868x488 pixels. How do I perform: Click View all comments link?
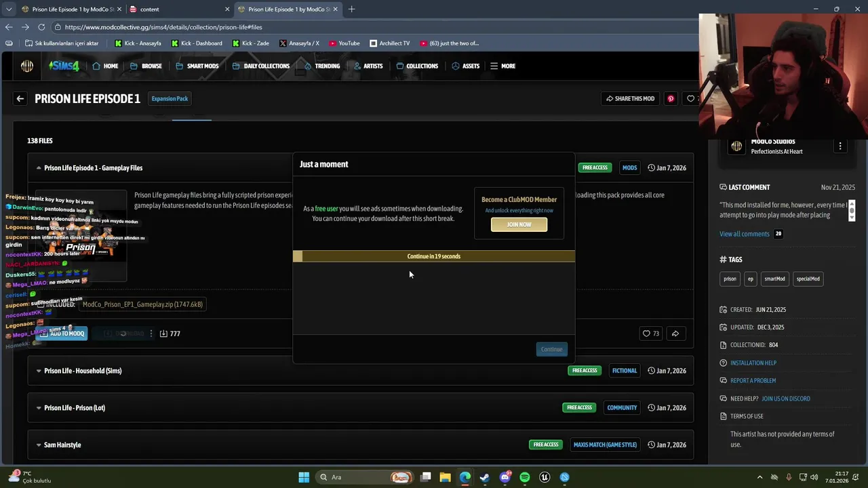click(x=745, y=234)
